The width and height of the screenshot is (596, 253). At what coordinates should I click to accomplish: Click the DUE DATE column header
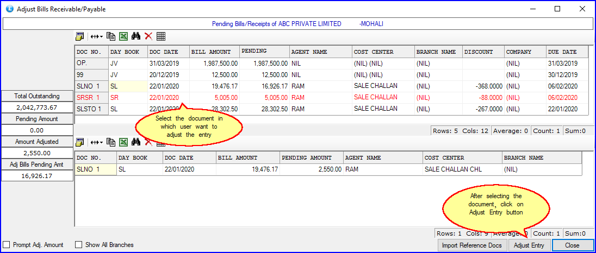[568, 52]
